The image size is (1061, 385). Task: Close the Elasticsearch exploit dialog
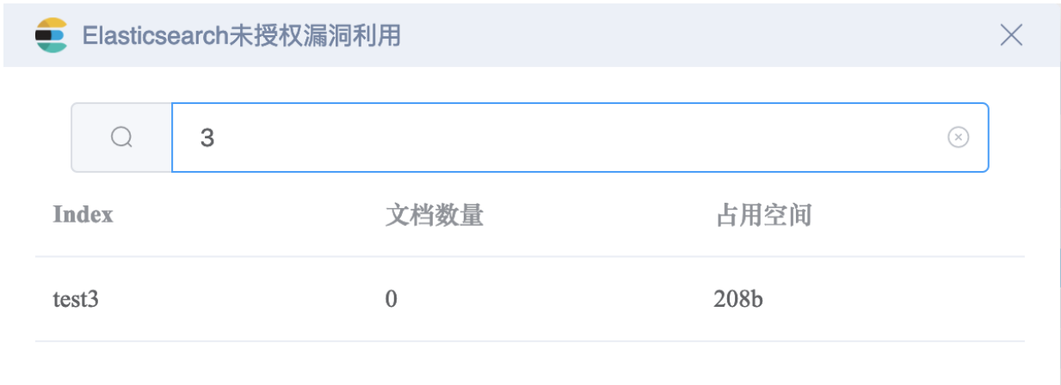pos(1011,35)
